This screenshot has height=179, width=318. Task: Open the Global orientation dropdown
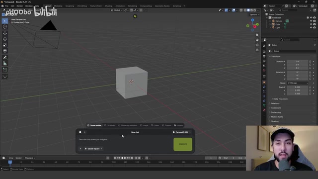coord(116,10)
